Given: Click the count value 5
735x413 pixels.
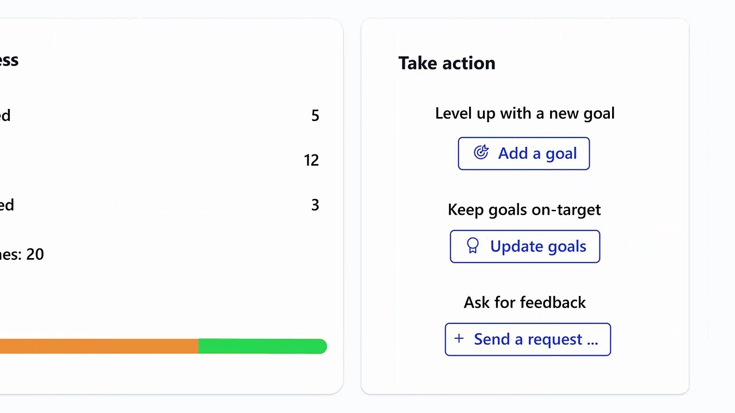Looking at the screenshot, I should pyautogui.click(x=315, y=116).
